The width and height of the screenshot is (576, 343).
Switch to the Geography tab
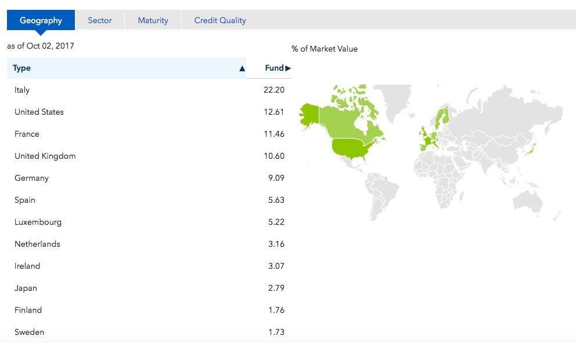[41, 20]
